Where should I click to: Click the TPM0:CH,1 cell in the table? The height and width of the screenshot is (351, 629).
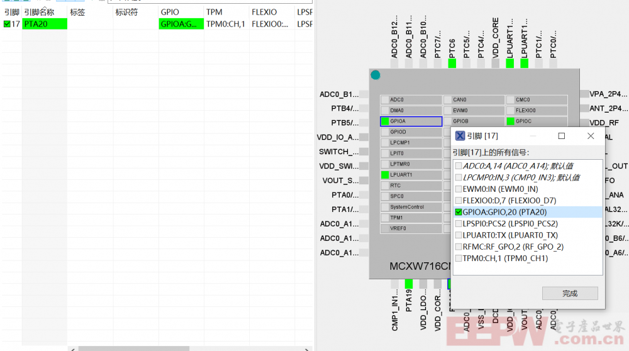pos(226,24)
